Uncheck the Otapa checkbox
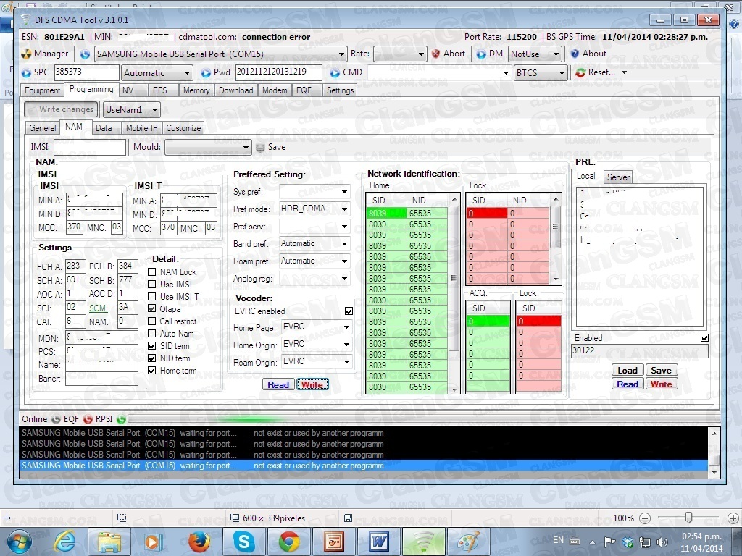Image resolution: width=742 pixels, height=556 pixels. pos(152,308)
